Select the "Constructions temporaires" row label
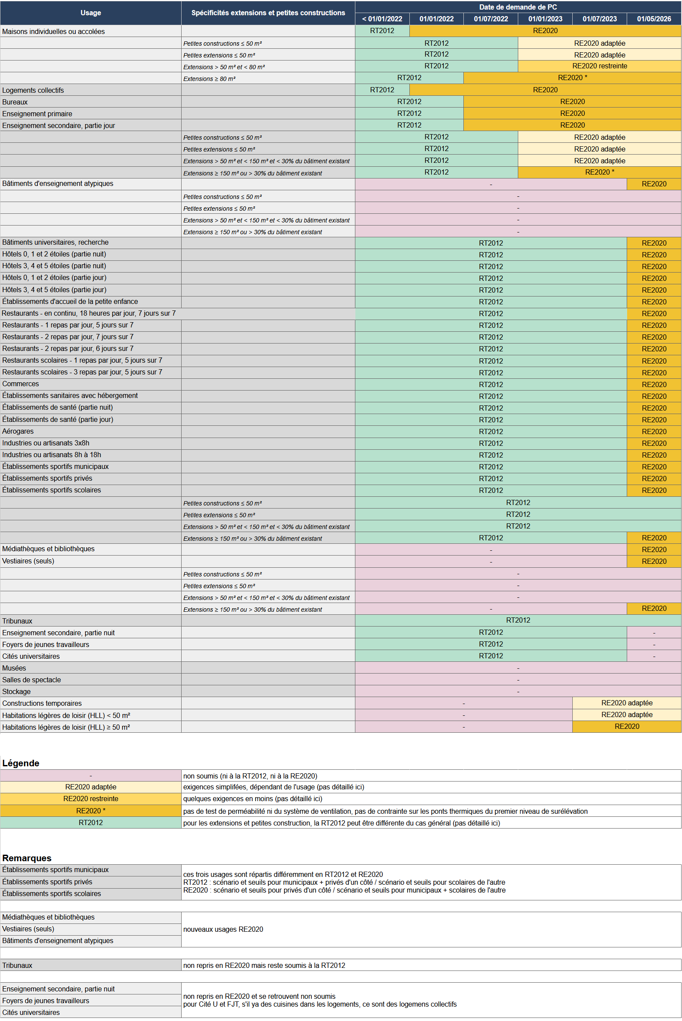 91,703
